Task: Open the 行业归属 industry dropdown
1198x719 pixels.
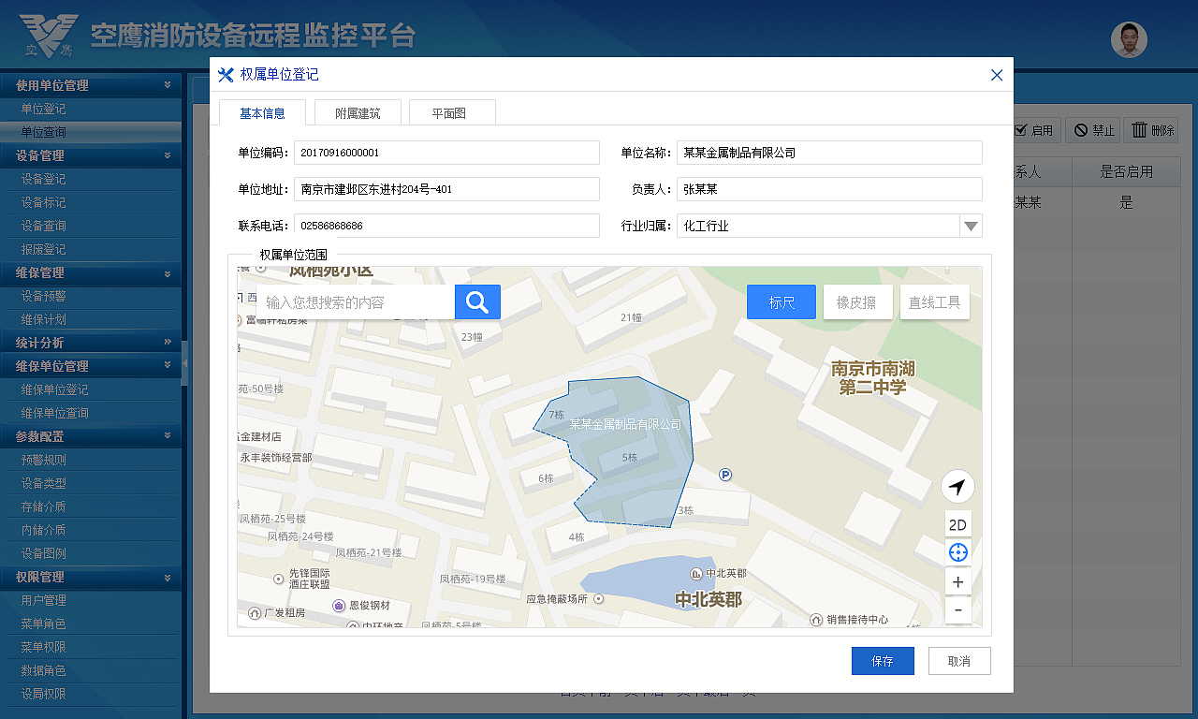Action: [971, 225]
